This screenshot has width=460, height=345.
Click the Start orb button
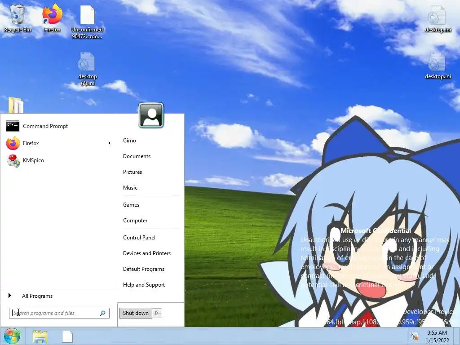12,336
